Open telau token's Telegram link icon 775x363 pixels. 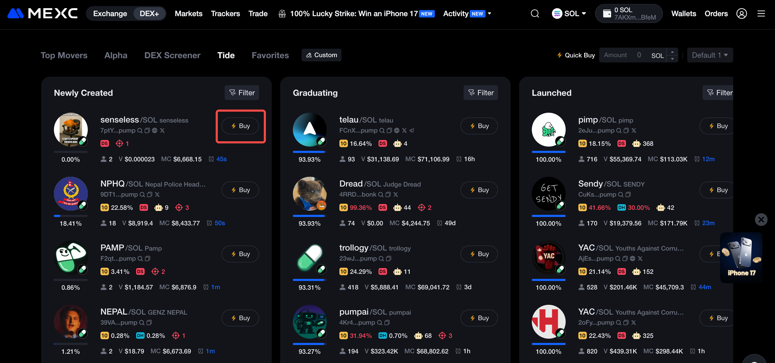[412, 130]
